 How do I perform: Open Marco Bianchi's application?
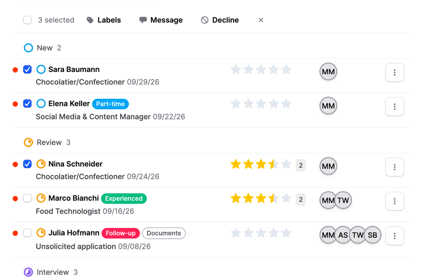[x=74, y=198]
